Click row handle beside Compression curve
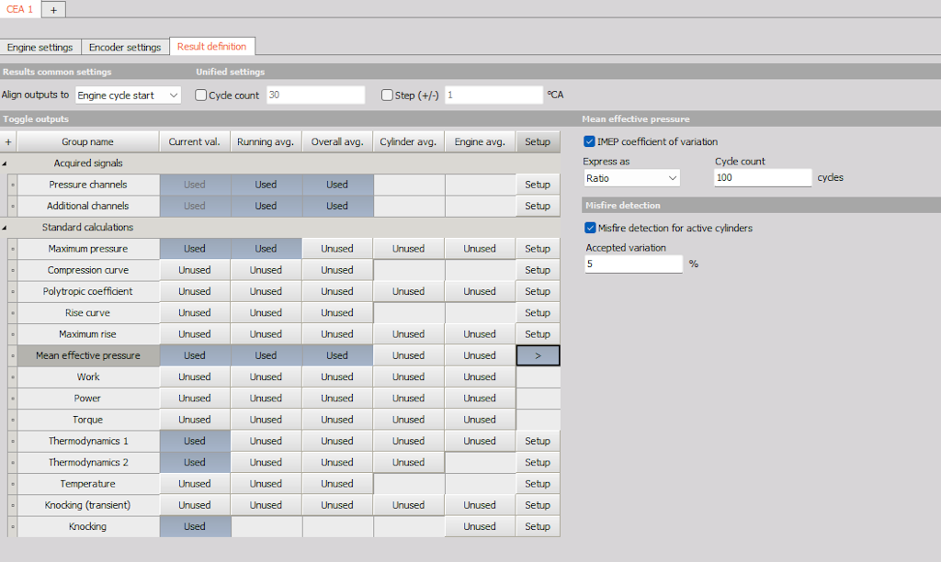 tap(13, 270)
